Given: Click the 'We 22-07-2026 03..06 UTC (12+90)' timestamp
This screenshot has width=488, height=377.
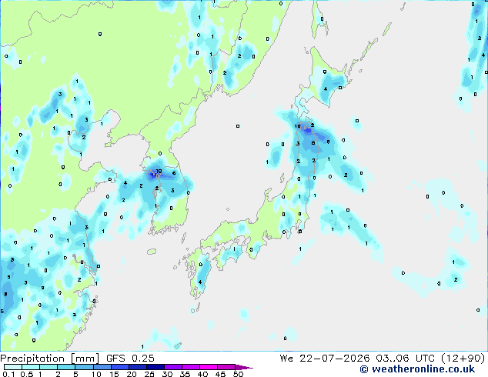Looking at the screenshot, I should [x=383, y=359].
